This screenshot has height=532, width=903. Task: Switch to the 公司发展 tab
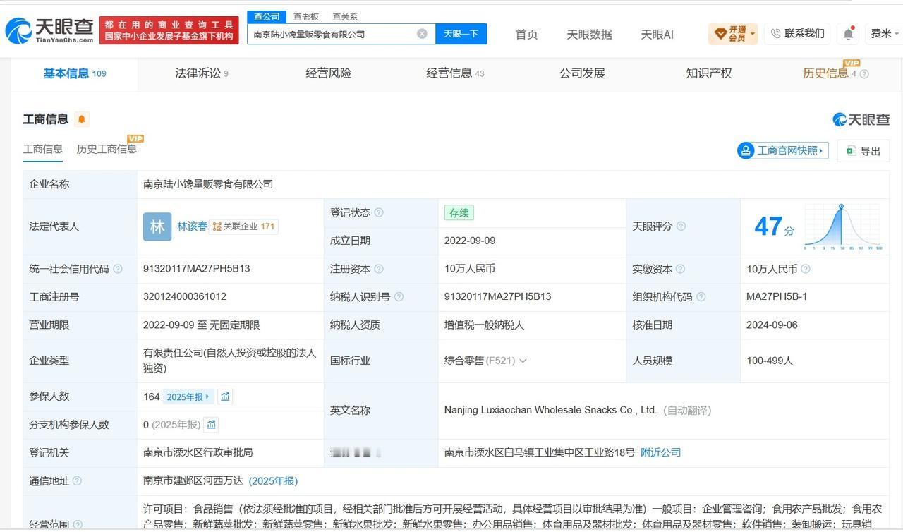point(582,73)
